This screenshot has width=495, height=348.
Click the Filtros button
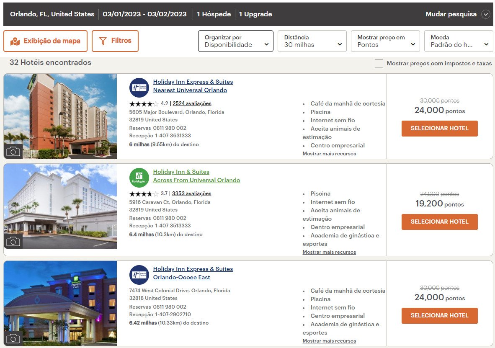click(x=115, y=41)
